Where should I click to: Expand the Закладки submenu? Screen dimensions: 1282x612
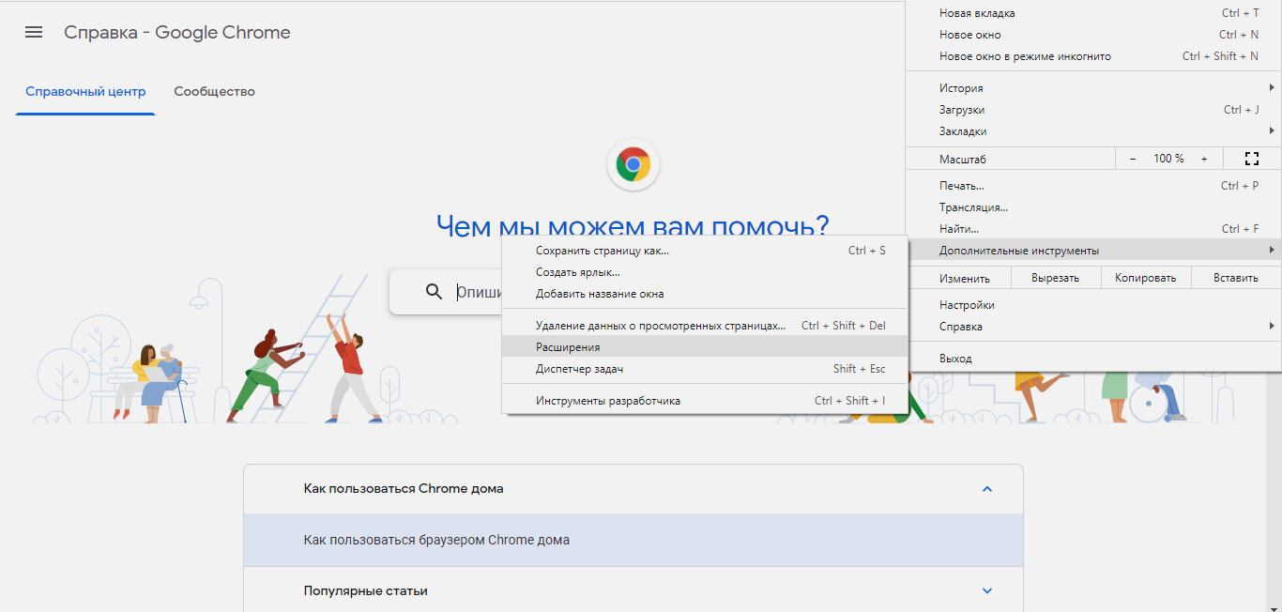[x=1093, y=131]
